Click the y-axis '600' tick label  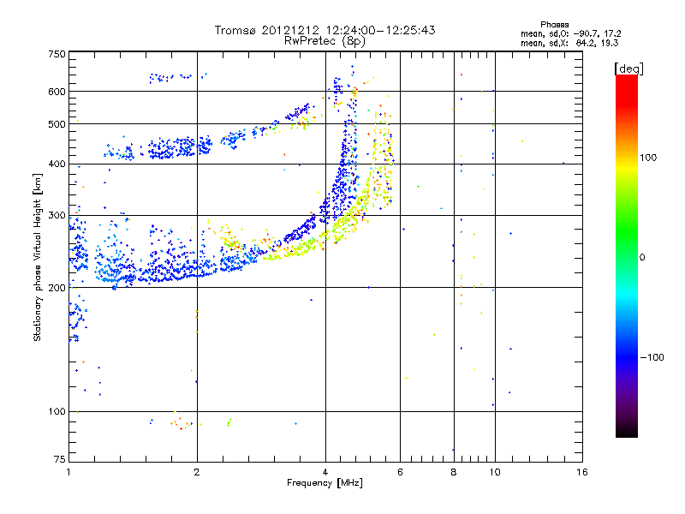point(57,92)
